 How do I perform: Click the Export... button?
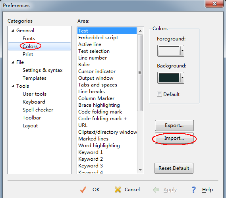174,125
